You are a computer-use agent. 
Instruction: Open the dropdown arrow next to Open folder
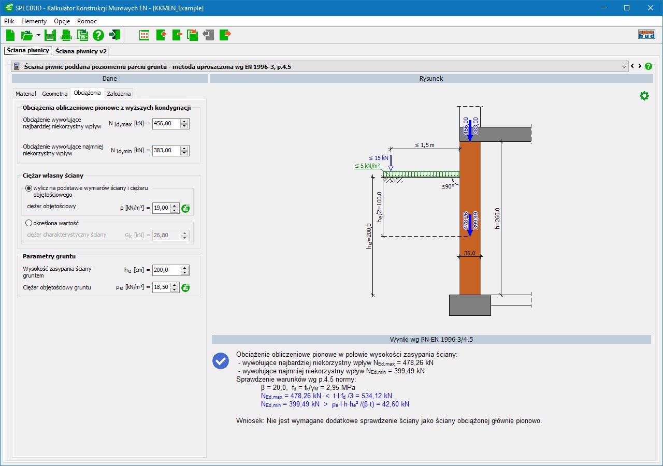coord(38,35)
